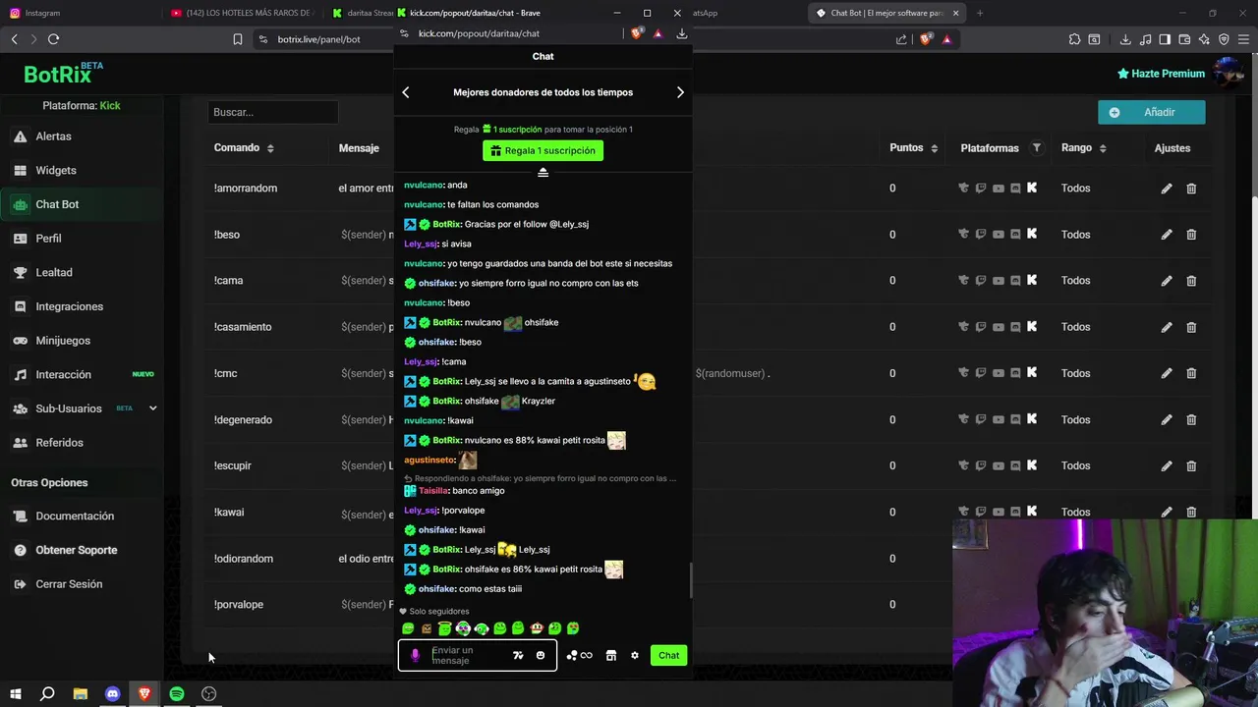Toggle Kick platform for !casamiento
Image resolution: width=1258 pixels, height=707 pixels.
click(1032, 326)
